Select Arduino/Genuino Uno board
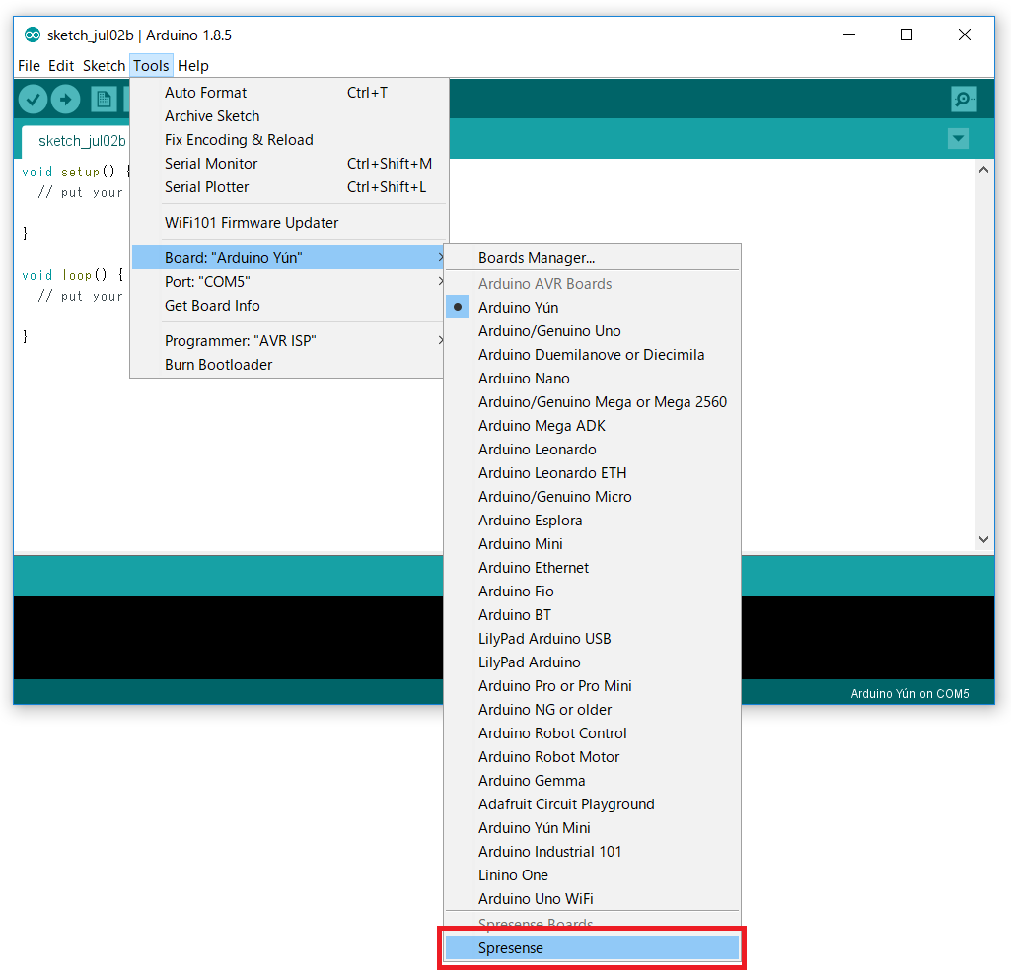Image resolution: width=1011 pixels, height=975 pixels. (x=549, y=331)
